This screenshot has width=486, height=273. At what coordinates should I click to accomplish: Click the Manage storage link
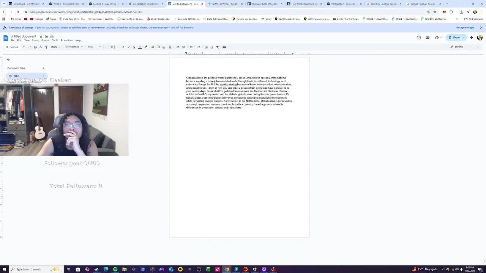465,28
